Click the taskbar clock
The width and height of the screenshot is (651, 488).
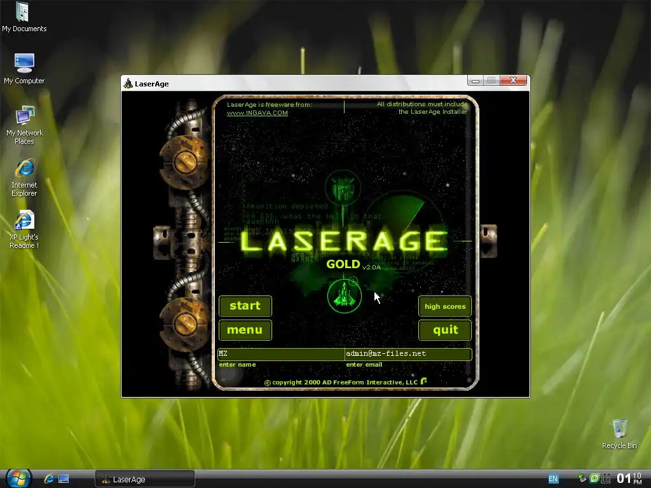pyautogui.click(x=629, y=478)
